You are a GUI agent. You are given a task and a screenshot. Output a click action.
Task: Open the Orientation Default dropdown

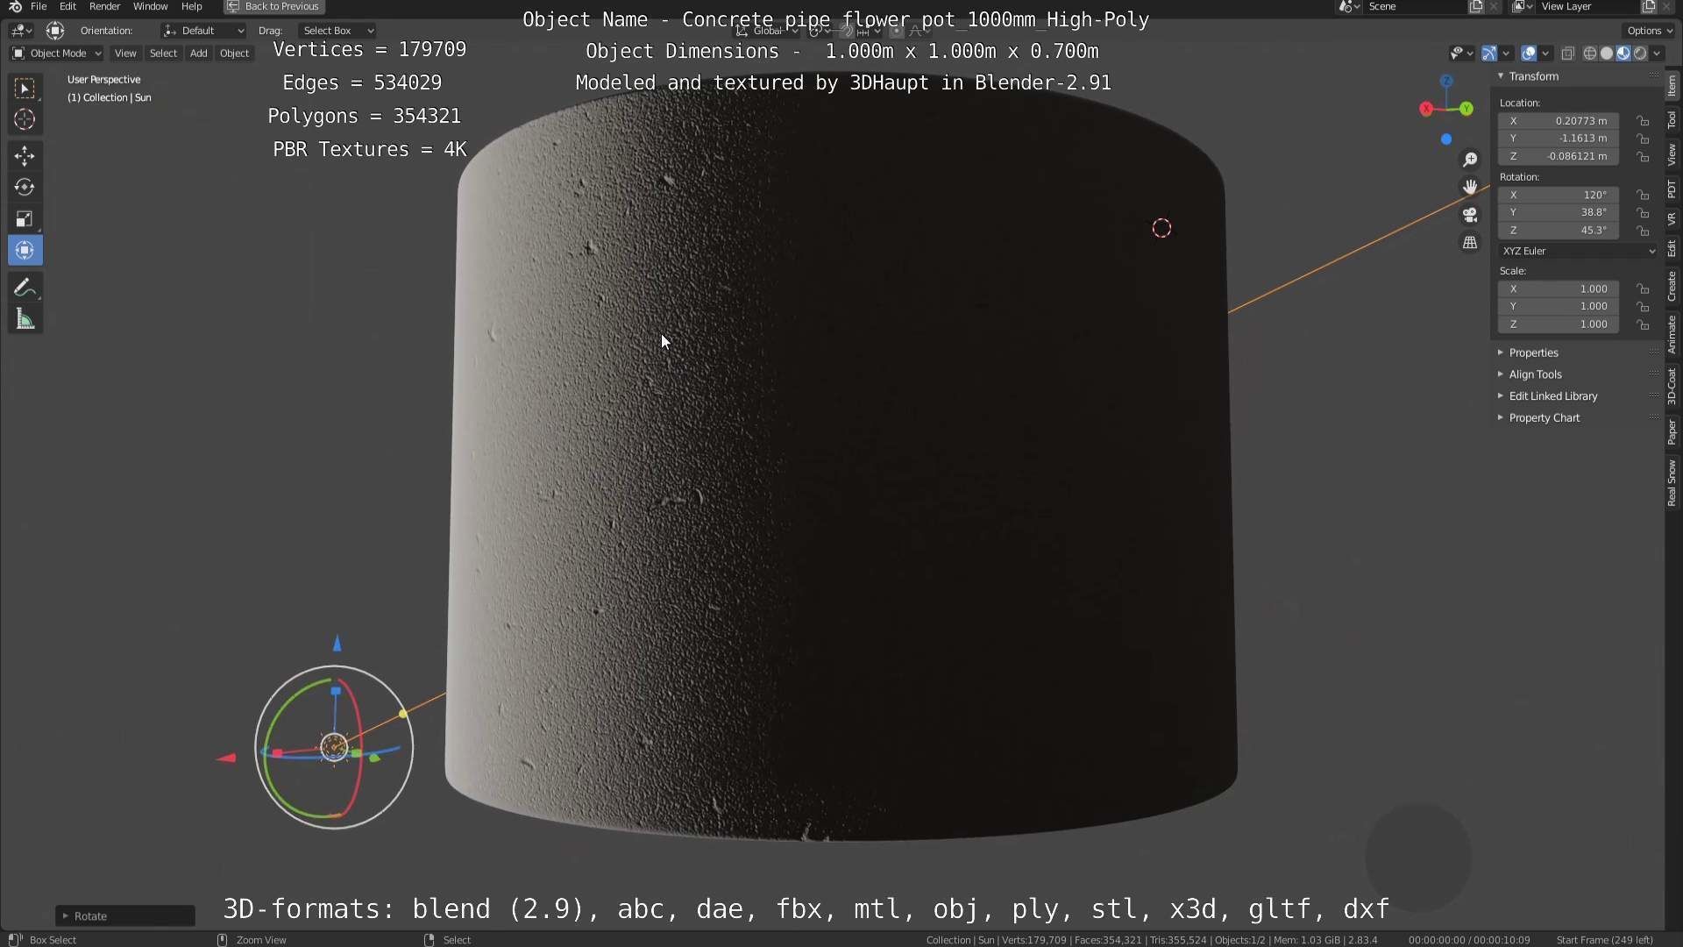click(x=202, y=31)
